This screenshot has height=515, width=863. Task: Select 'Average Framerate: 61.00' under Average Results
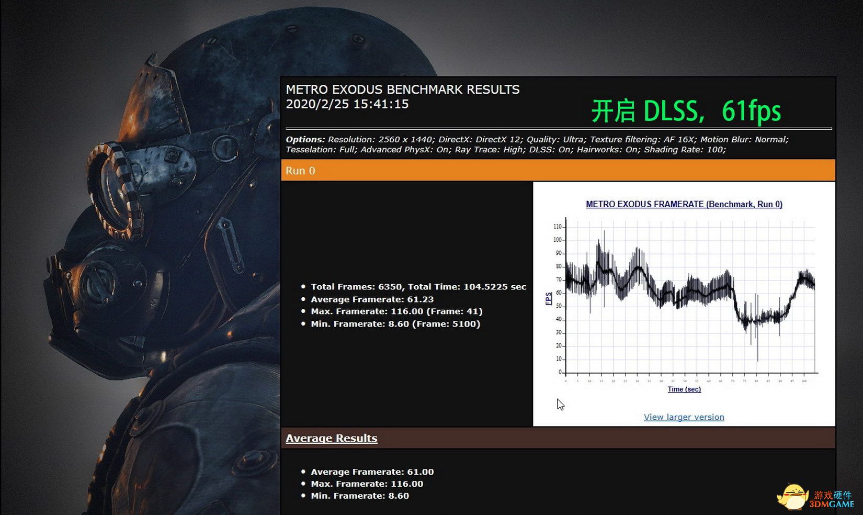click(x=372, y=472)
